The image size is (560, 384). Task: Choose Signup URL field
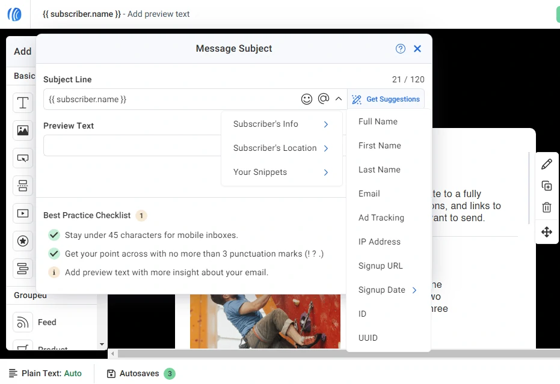pyautogui.click(x=380, y=266)
